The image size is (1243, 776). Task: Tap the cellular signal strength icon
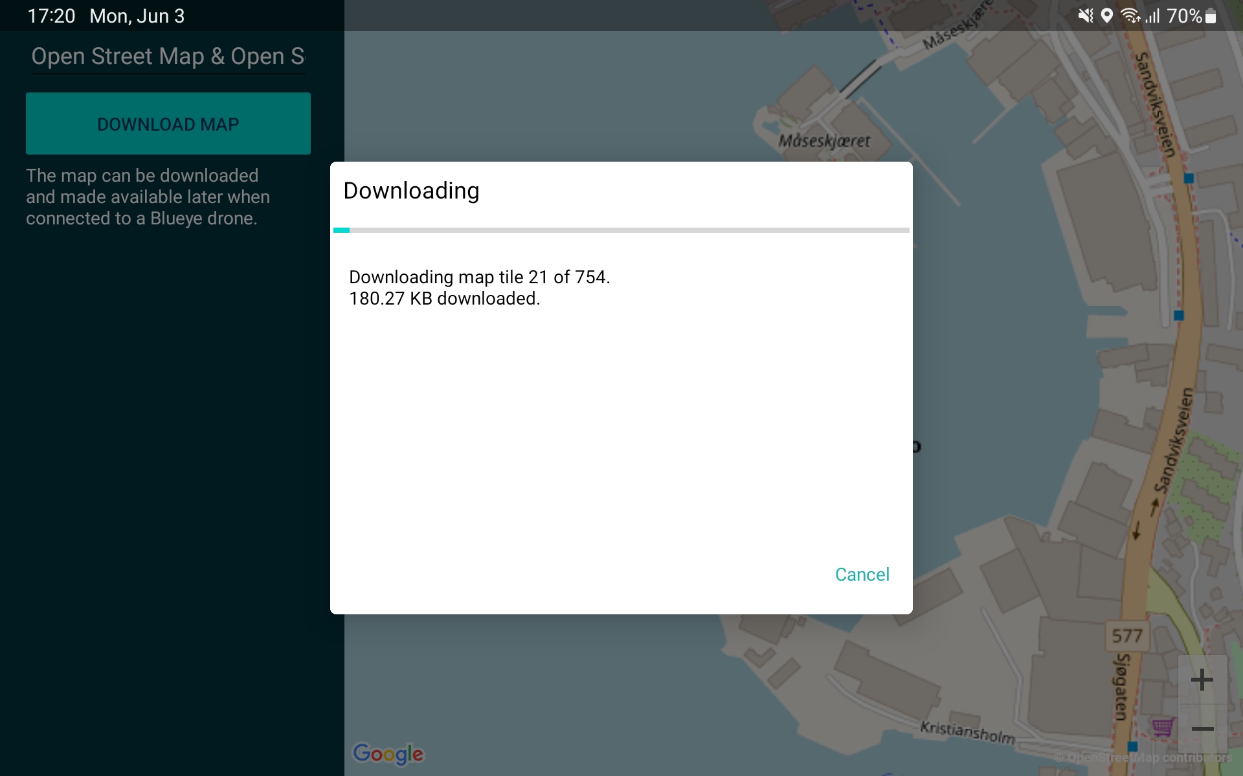tap(1153, 16)
